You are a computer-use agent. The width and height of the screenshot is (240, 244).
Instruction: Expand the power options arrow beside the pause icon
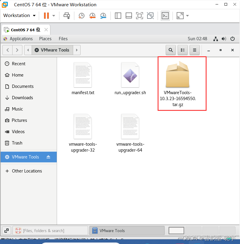[54, 15]
